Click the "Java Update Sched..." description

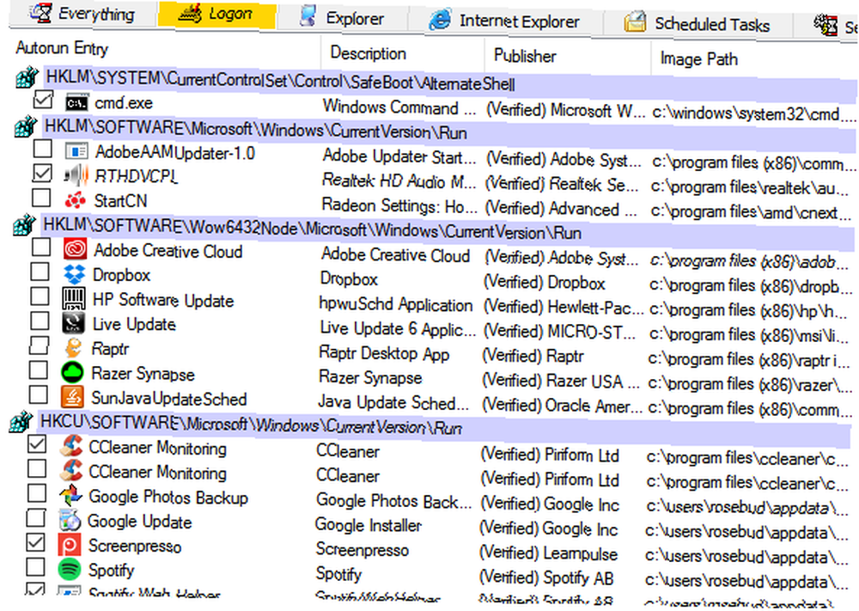click(x=393, y=403)
